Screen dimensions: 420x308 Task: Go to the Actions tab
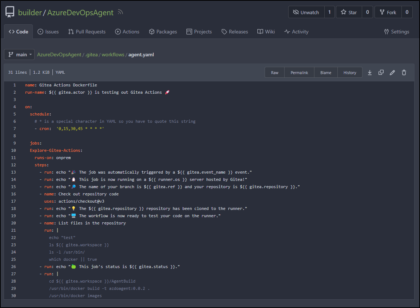[127, 32]
